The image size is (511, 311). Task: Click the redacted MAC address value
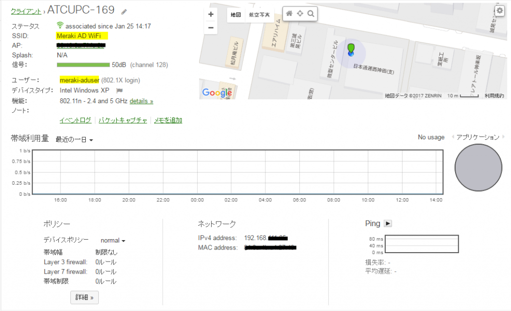270,248
